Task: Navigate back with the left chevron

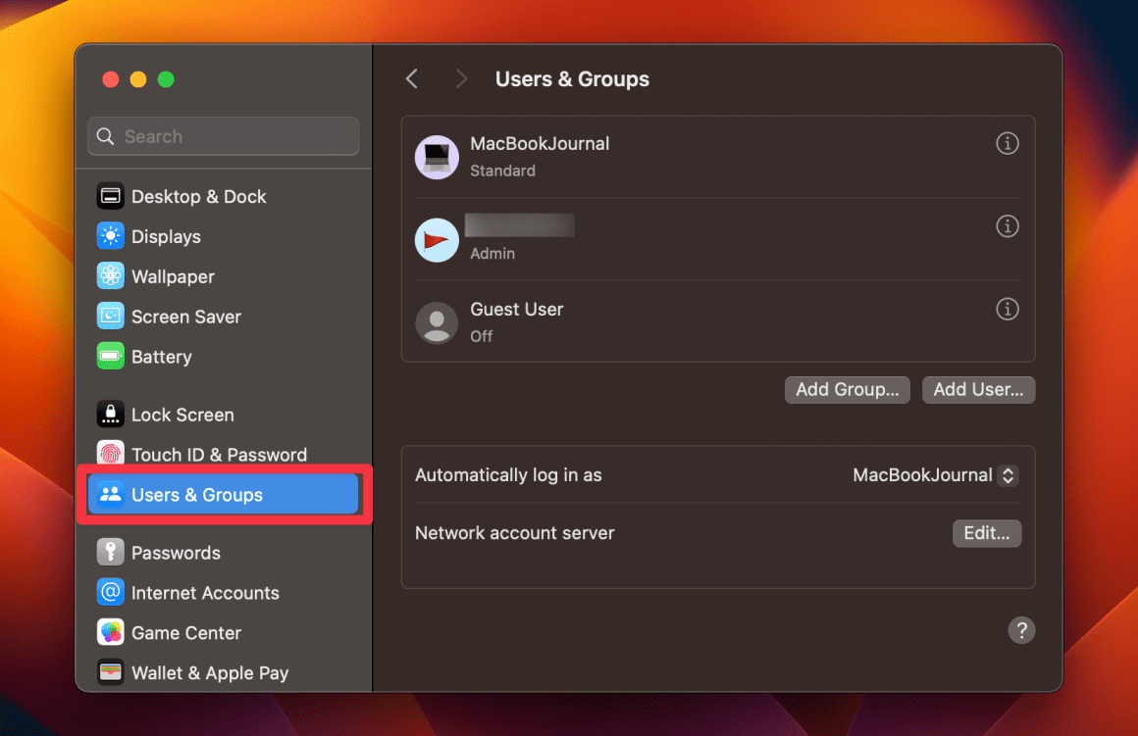Action: coord(411,78)
